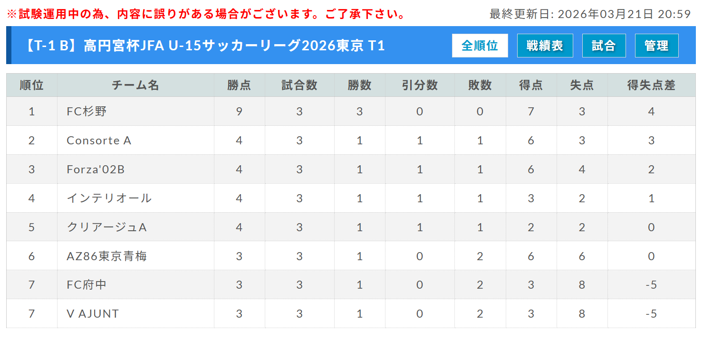
Task: Click the インテリオール team row
Action: click(x=109, y=198)
